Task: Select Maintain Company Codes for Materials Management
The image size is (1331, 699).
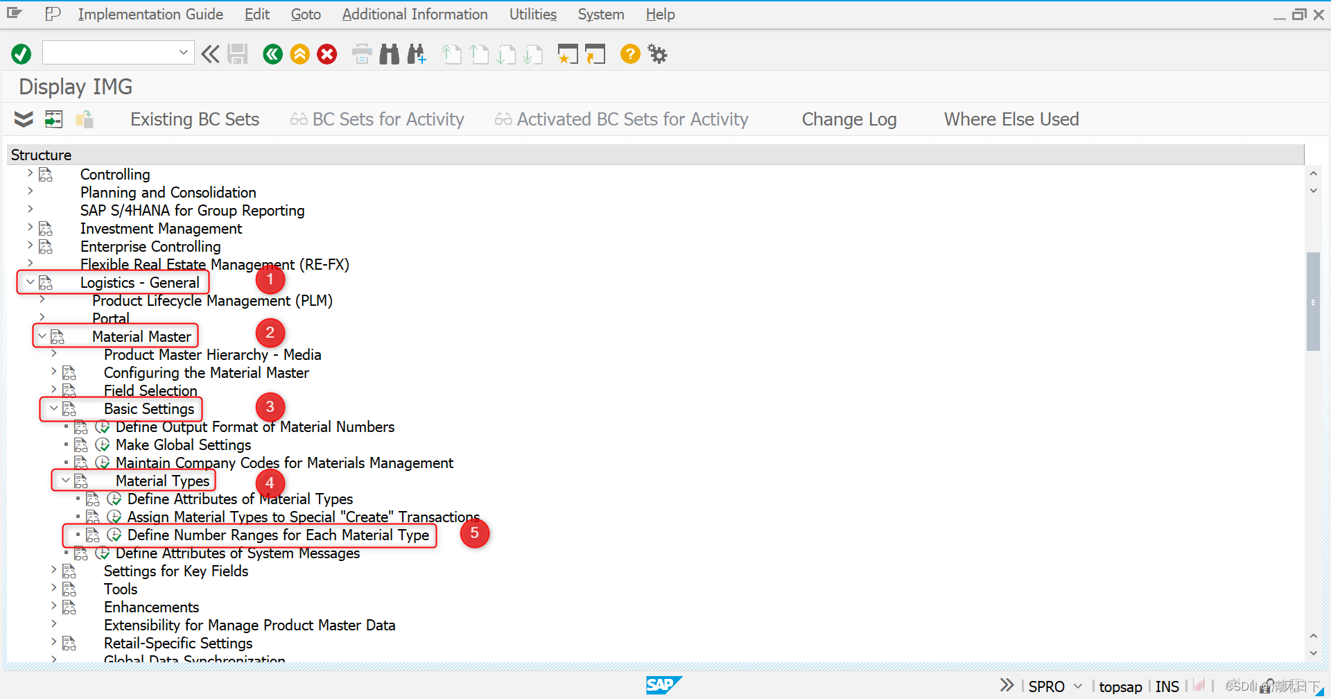Action: pos(284,463)
